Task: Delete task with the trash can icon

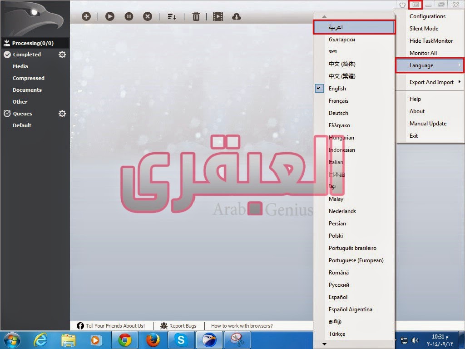Action: tap(196, 16)
